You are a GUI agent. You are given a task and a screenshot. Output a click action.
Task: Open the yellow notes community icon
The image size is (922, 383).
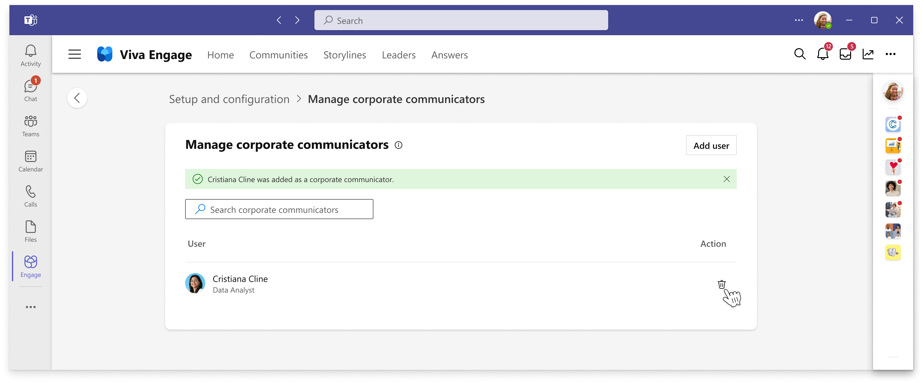coord(893,252)
